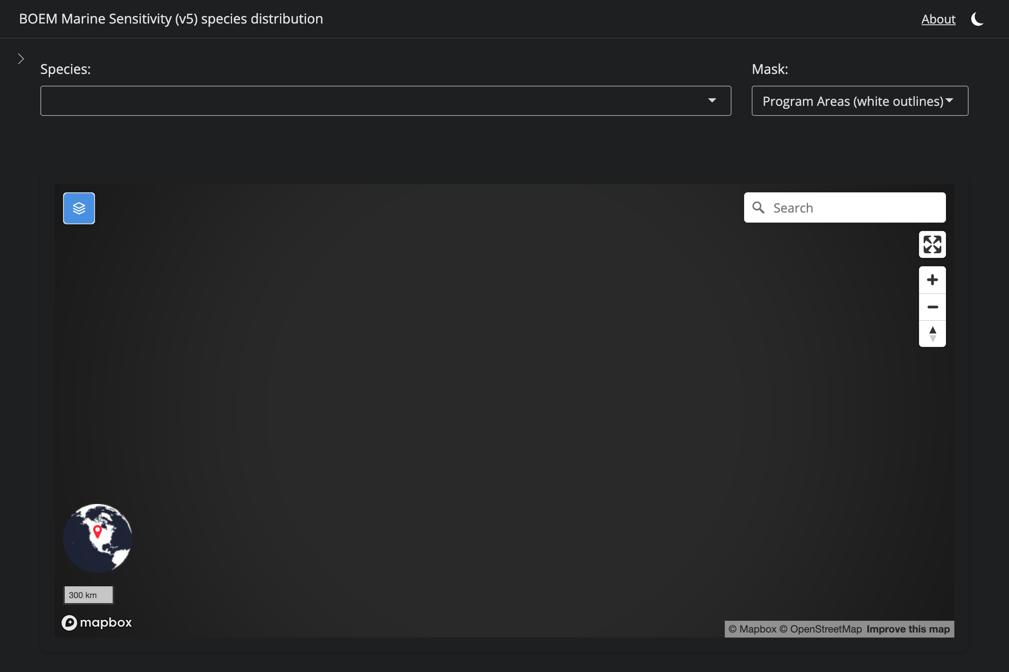Viewport: 1009px width, 672px height.
Task: Enter fullscreen map mode
Action: (x=932, y=245)
